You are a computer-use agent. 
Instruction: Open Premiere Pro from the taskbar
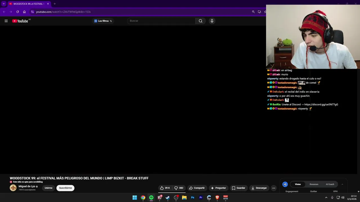click(x=201, y=198)
